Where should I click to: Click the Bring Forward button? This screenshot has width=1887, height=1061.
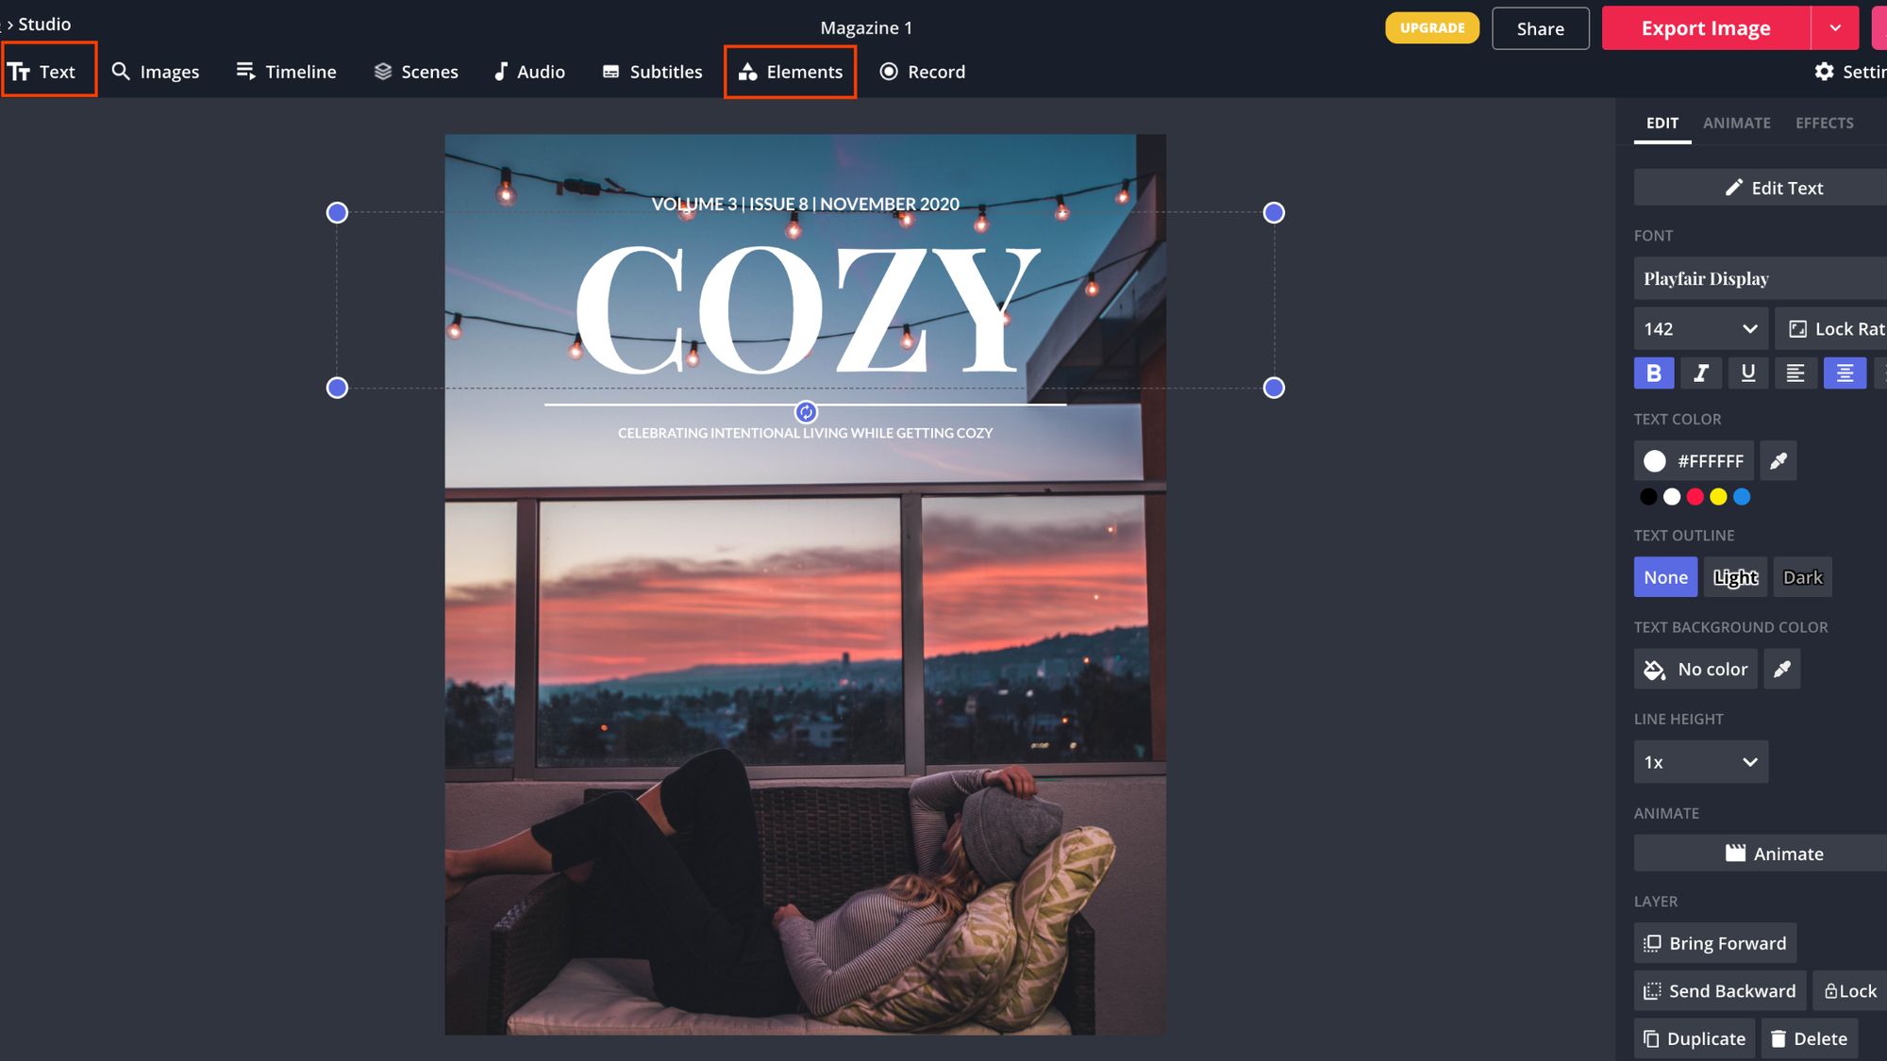click(x=1715, y=943)
